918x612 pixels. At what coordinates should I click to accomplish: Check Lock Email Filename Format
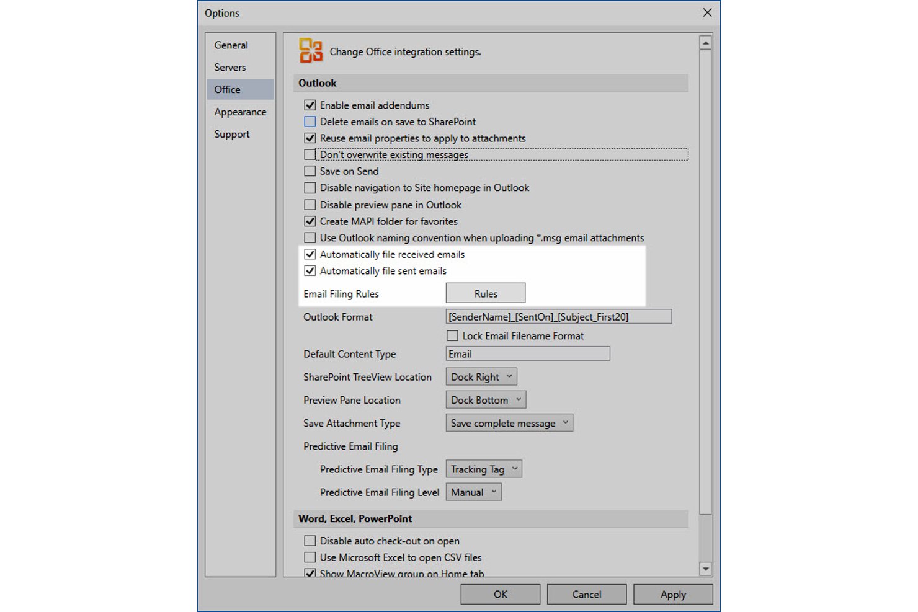point(453,336)
